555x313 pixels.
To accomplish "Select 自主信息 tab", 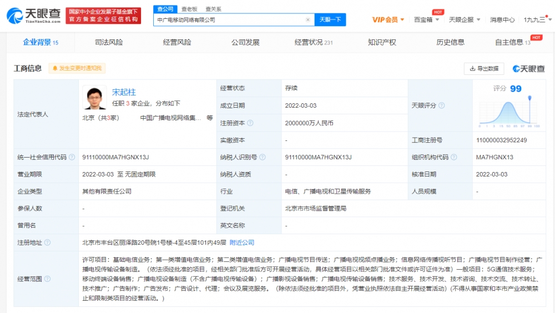I will pos(512,43).
